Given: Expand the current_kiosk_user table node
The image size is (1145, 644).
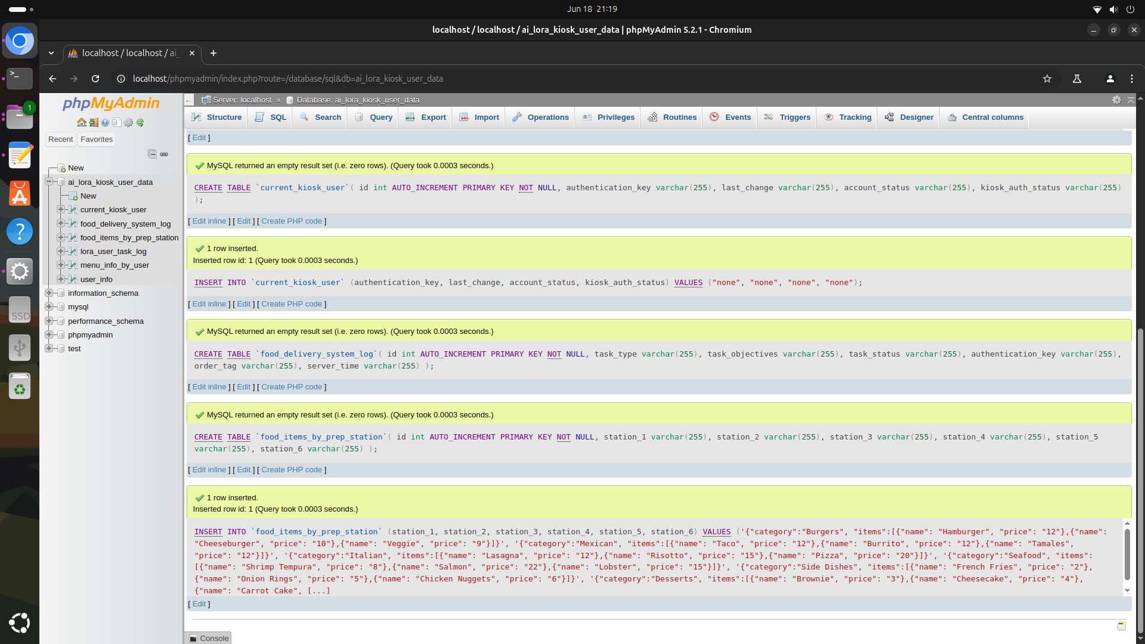Looking at the screenshot, I should 60,209.
